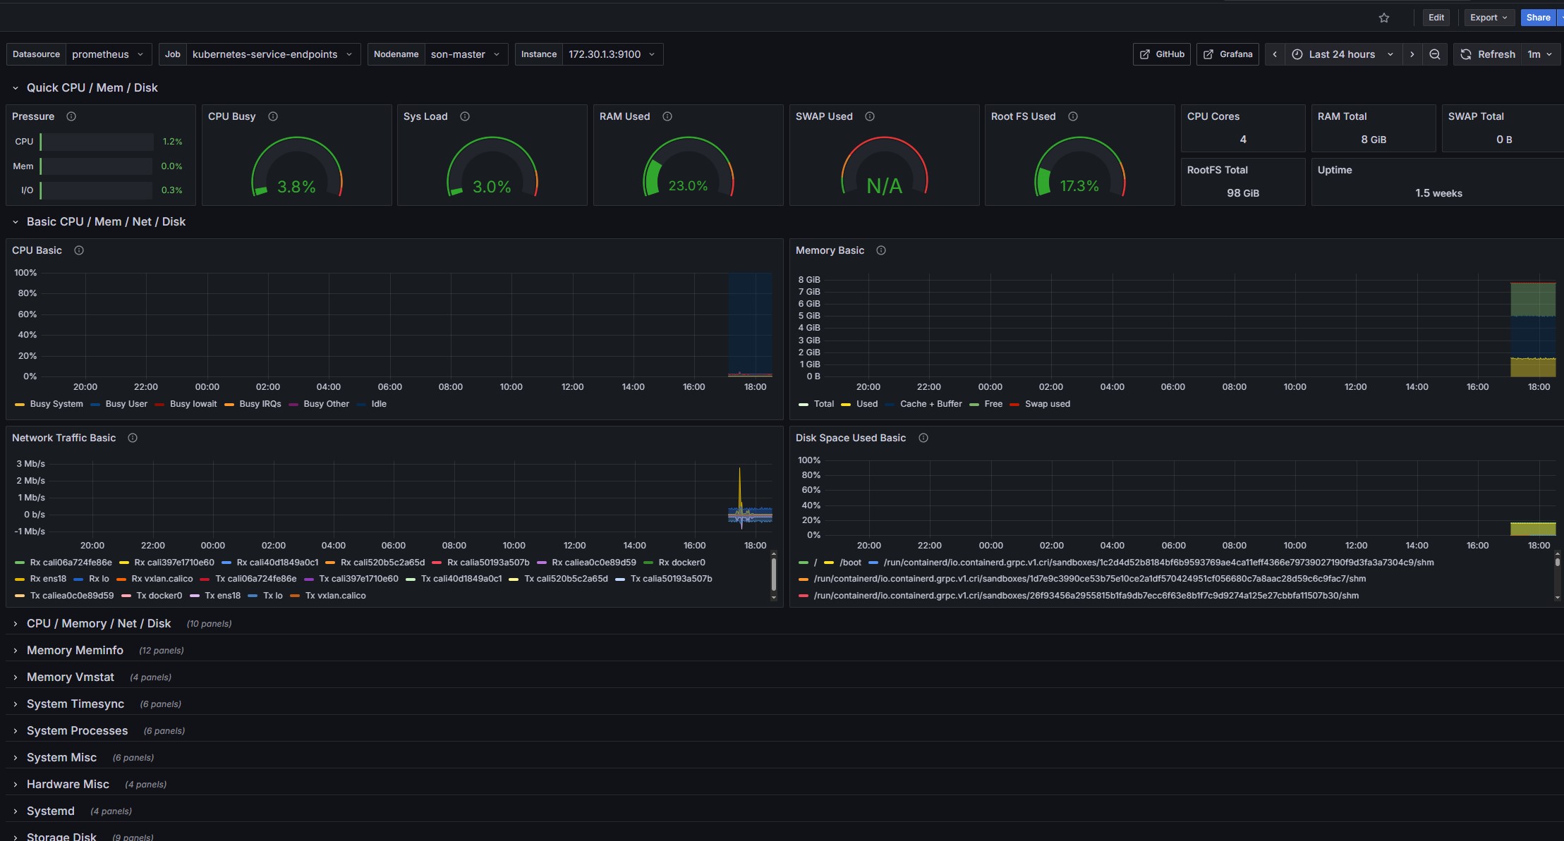Toggle the Idle series in CPU Basic legend
This screenshot has height=841, width=1564.
click(378, 404)
